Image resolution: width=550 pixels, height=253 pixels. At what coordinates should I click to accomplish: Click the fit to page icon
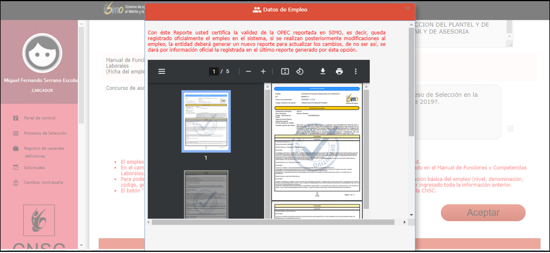tap(285, 71)
